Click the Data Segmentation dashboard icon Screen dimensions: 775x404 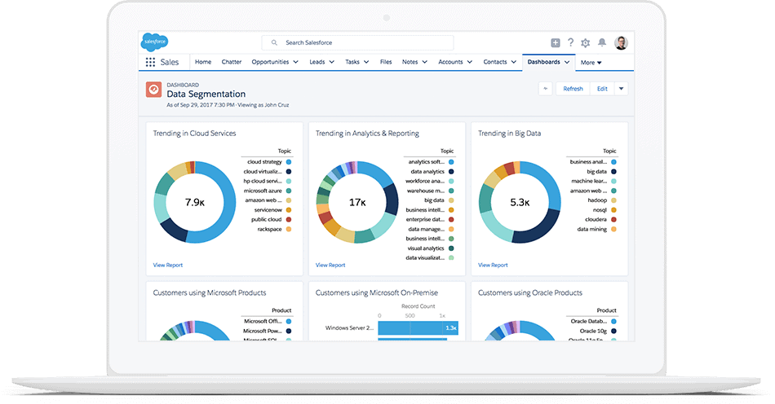click(x=153, y=90)
